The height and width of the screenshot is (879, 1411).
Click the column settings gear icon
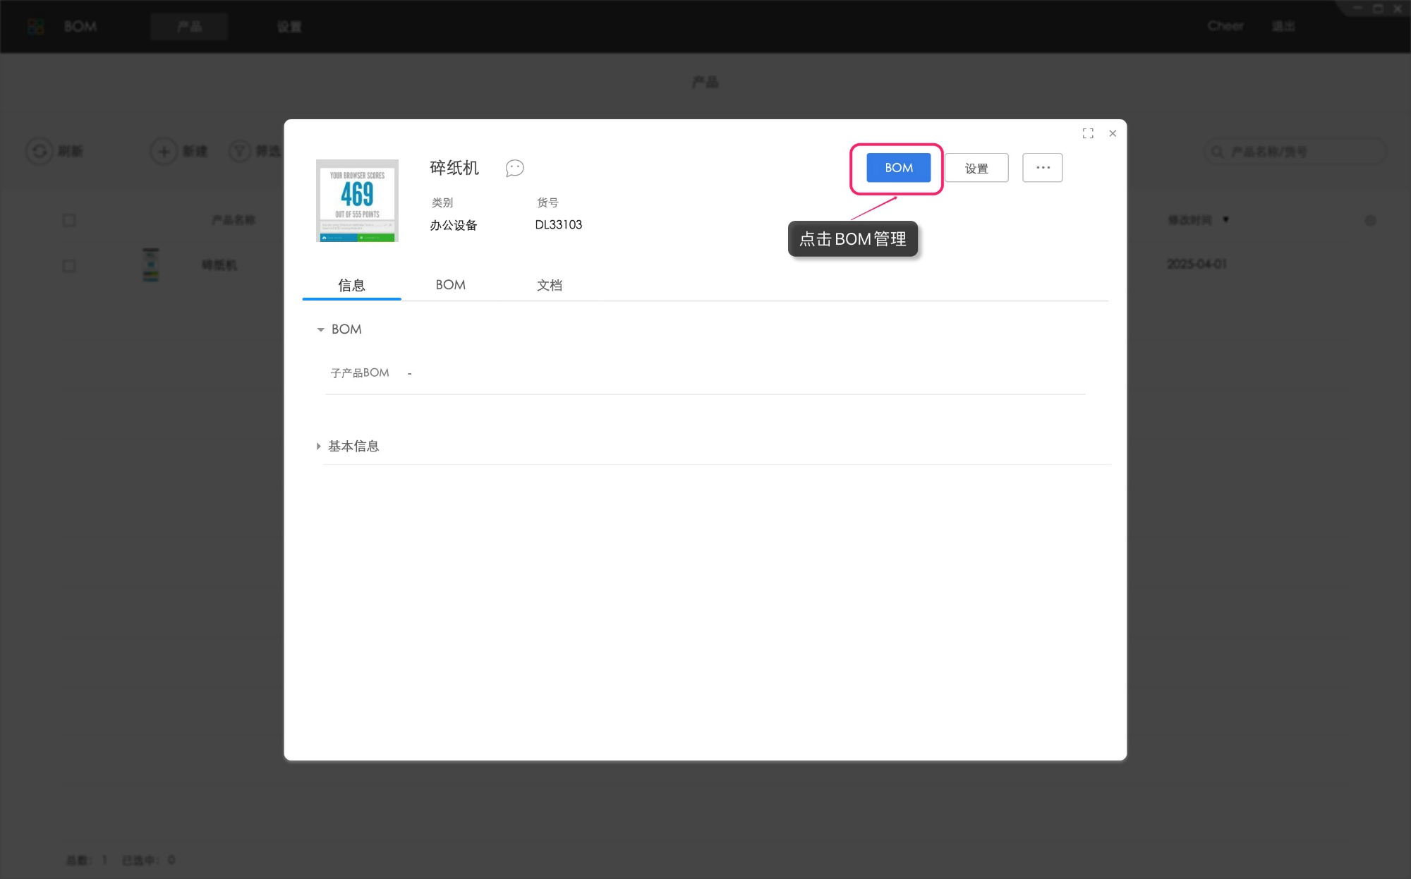coord(1371,220)
